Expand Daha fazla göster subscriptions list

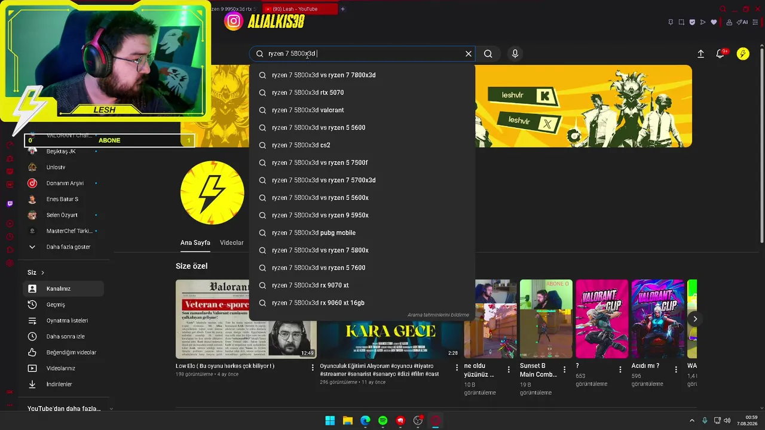[x=63, y=247]
